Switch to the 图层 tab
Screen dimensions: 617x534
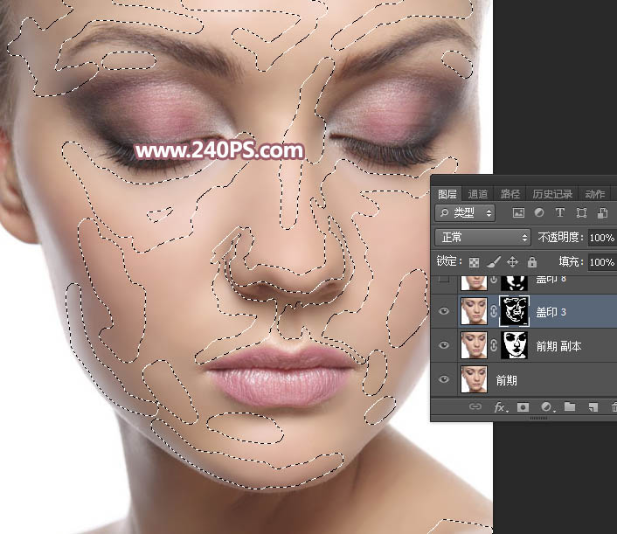(x=447, y=194)
